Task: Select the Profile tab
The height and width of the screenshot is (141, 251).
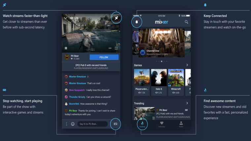Action: 181,124
